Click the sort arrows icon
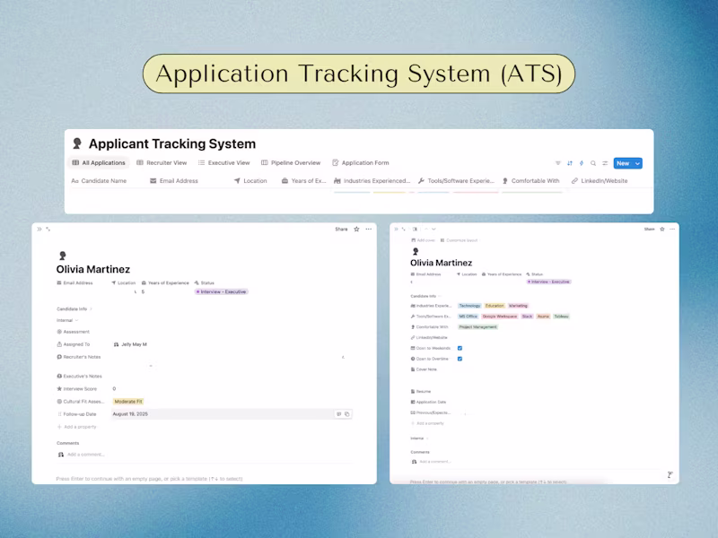 pyautogui.click(x=570, y=163)
